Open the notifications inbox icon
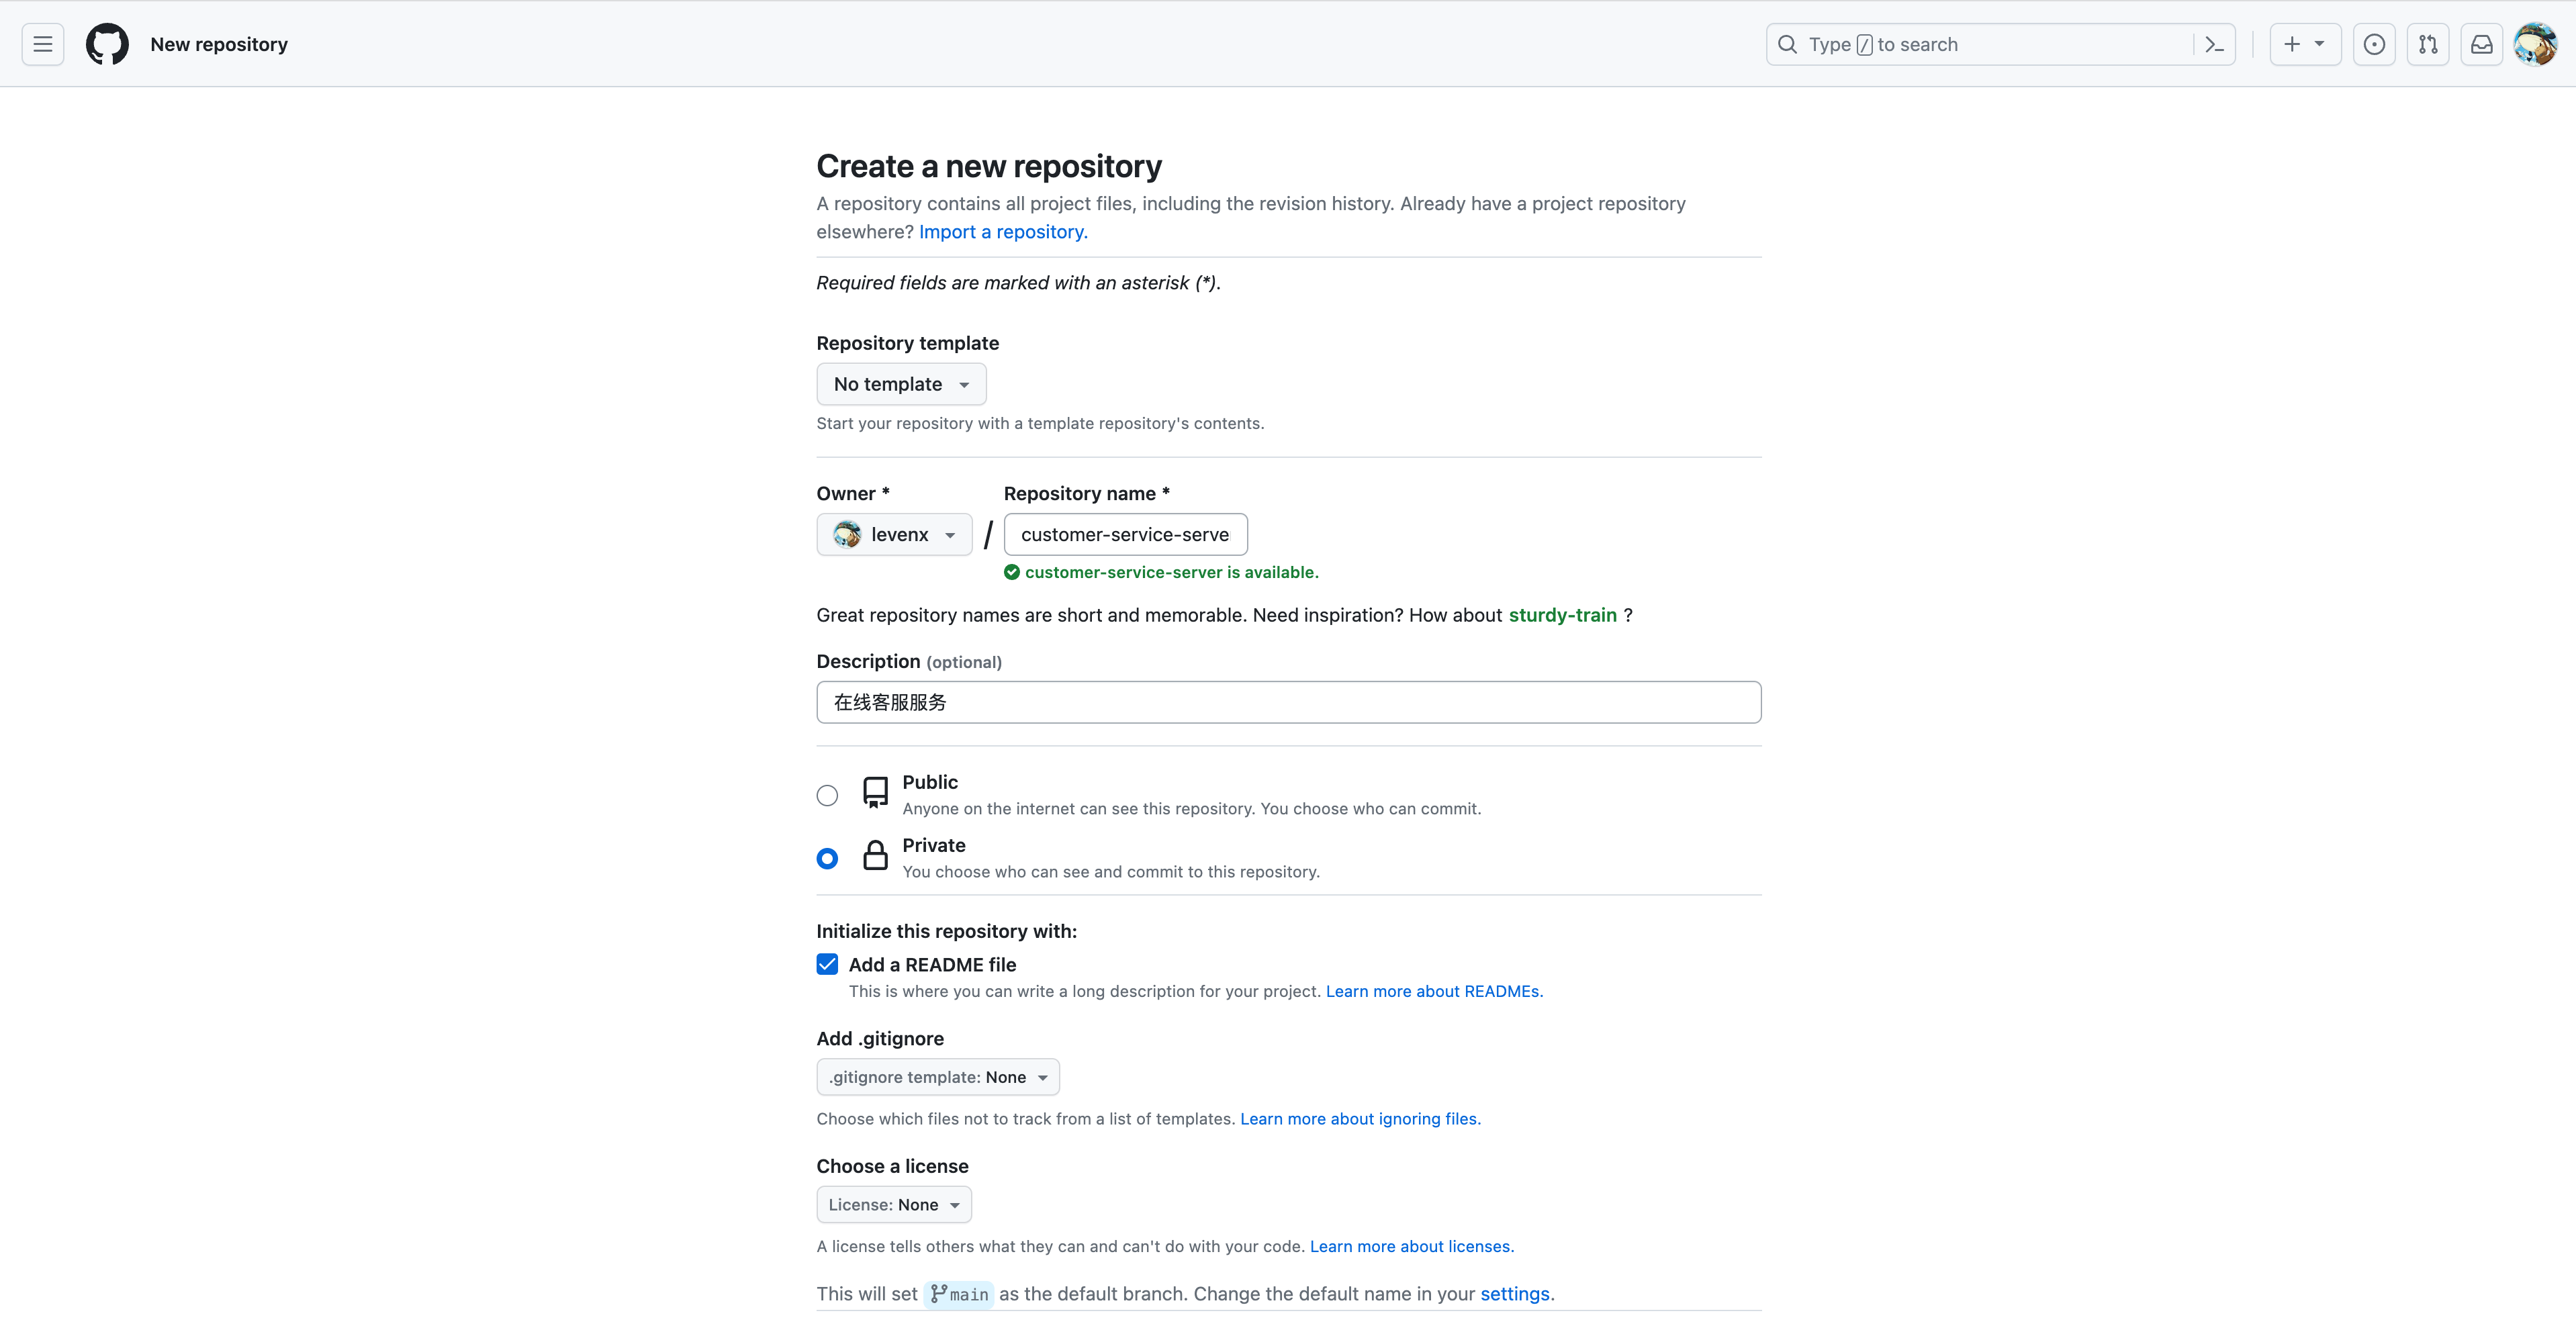The width and height of the screenshot is (2576, 1336). pyautogui.click(x=2482, y=44)
